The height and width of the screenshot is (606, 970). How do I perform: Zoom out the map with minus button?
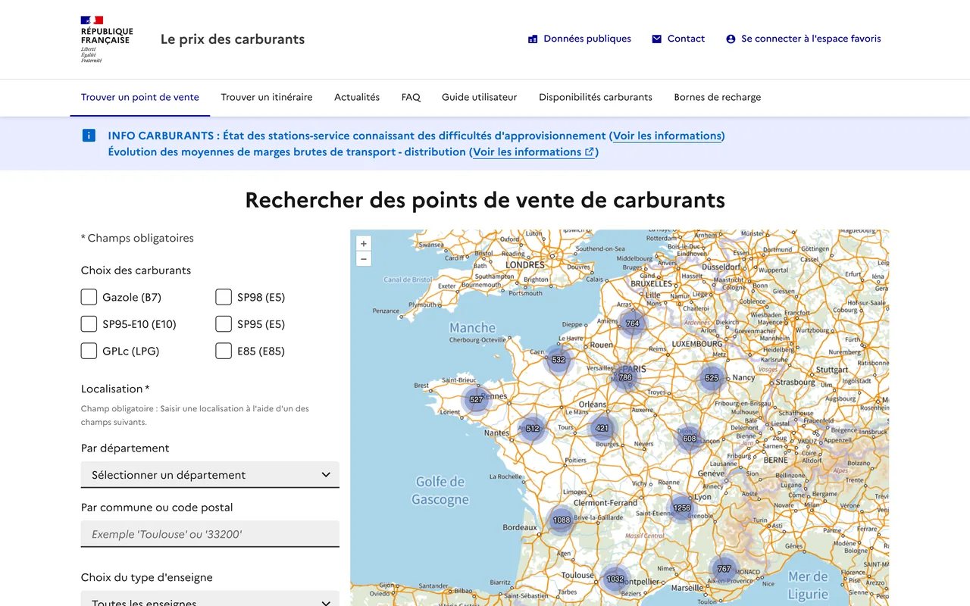(x=364, y=259)
